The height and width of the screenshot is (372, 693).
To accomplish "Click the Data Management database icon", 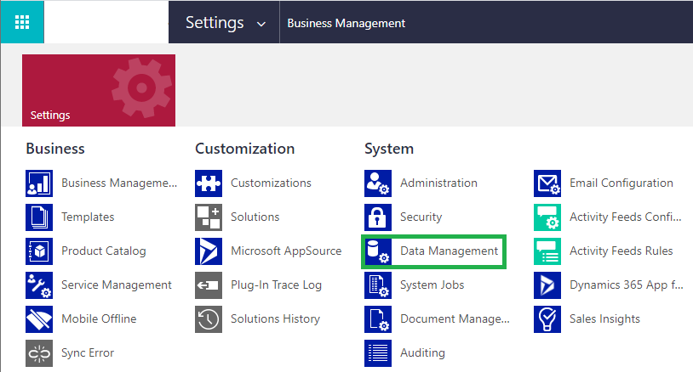I will [378, 251].
